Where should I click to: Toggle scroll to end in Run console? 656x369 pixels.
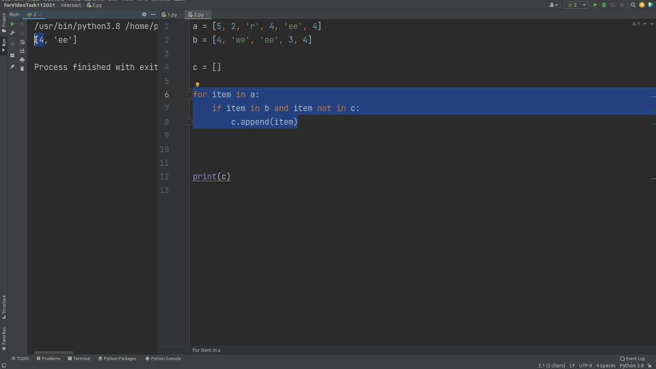coord(22,51)
